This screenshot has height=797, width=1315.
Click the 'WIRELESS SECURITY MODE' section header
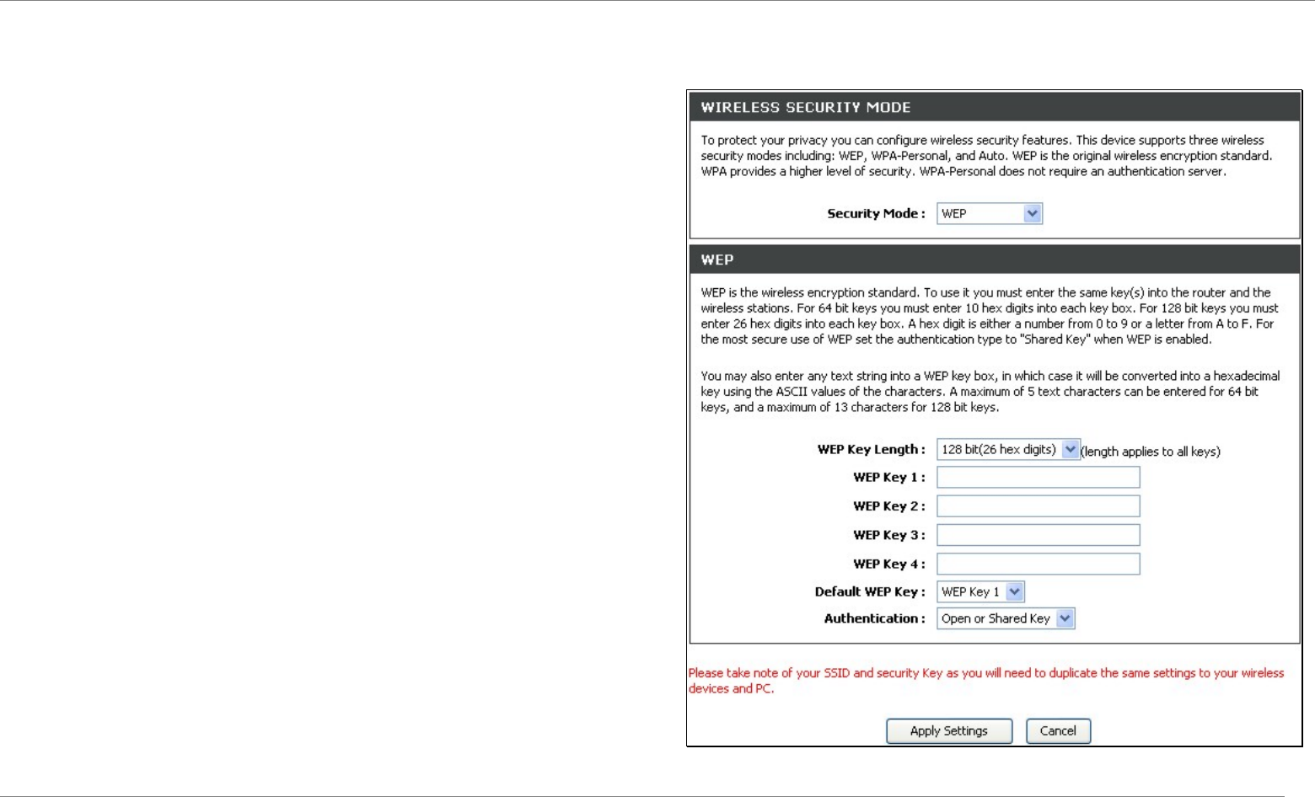tap(995, 108)
